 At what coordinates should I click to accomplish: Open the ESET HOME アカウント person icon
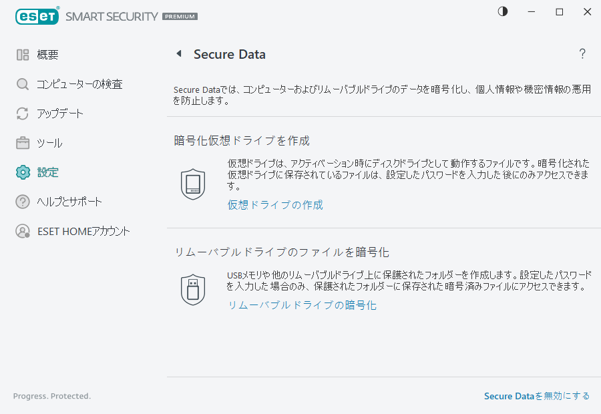pos(22,231)
